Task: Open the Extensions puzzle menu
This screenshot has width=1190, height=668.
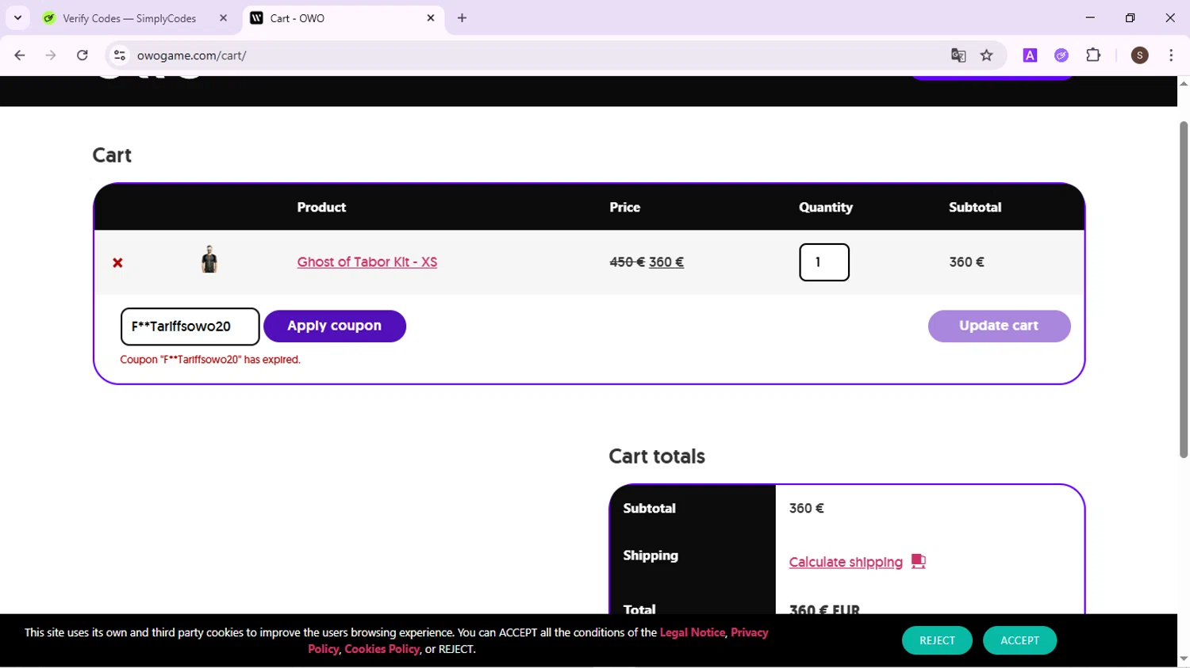Action: (x=1093, y=55)
